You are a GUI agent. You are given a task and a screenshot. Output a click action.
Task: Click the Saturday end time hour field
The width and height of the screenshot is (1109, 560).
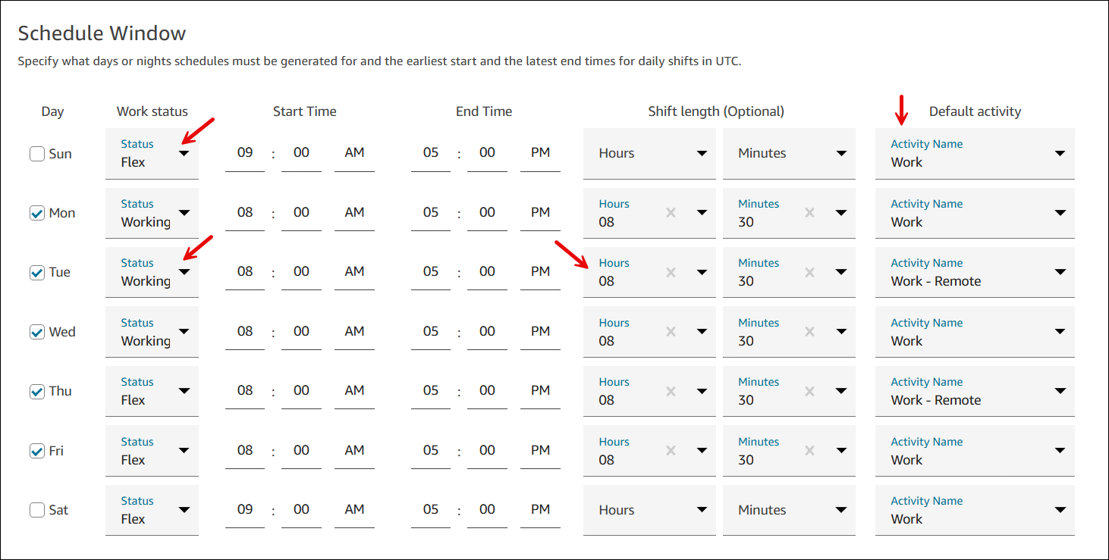click(x=431, y=510)
